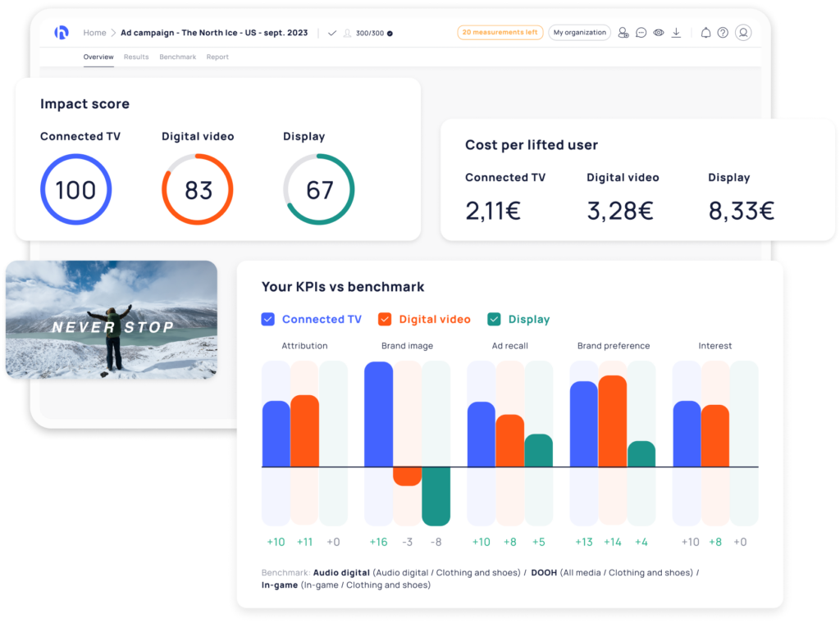Click the 20 measurements left badge
Viewport: 840px width, 623px height.
pyautogui.click(x=500, y=33)
